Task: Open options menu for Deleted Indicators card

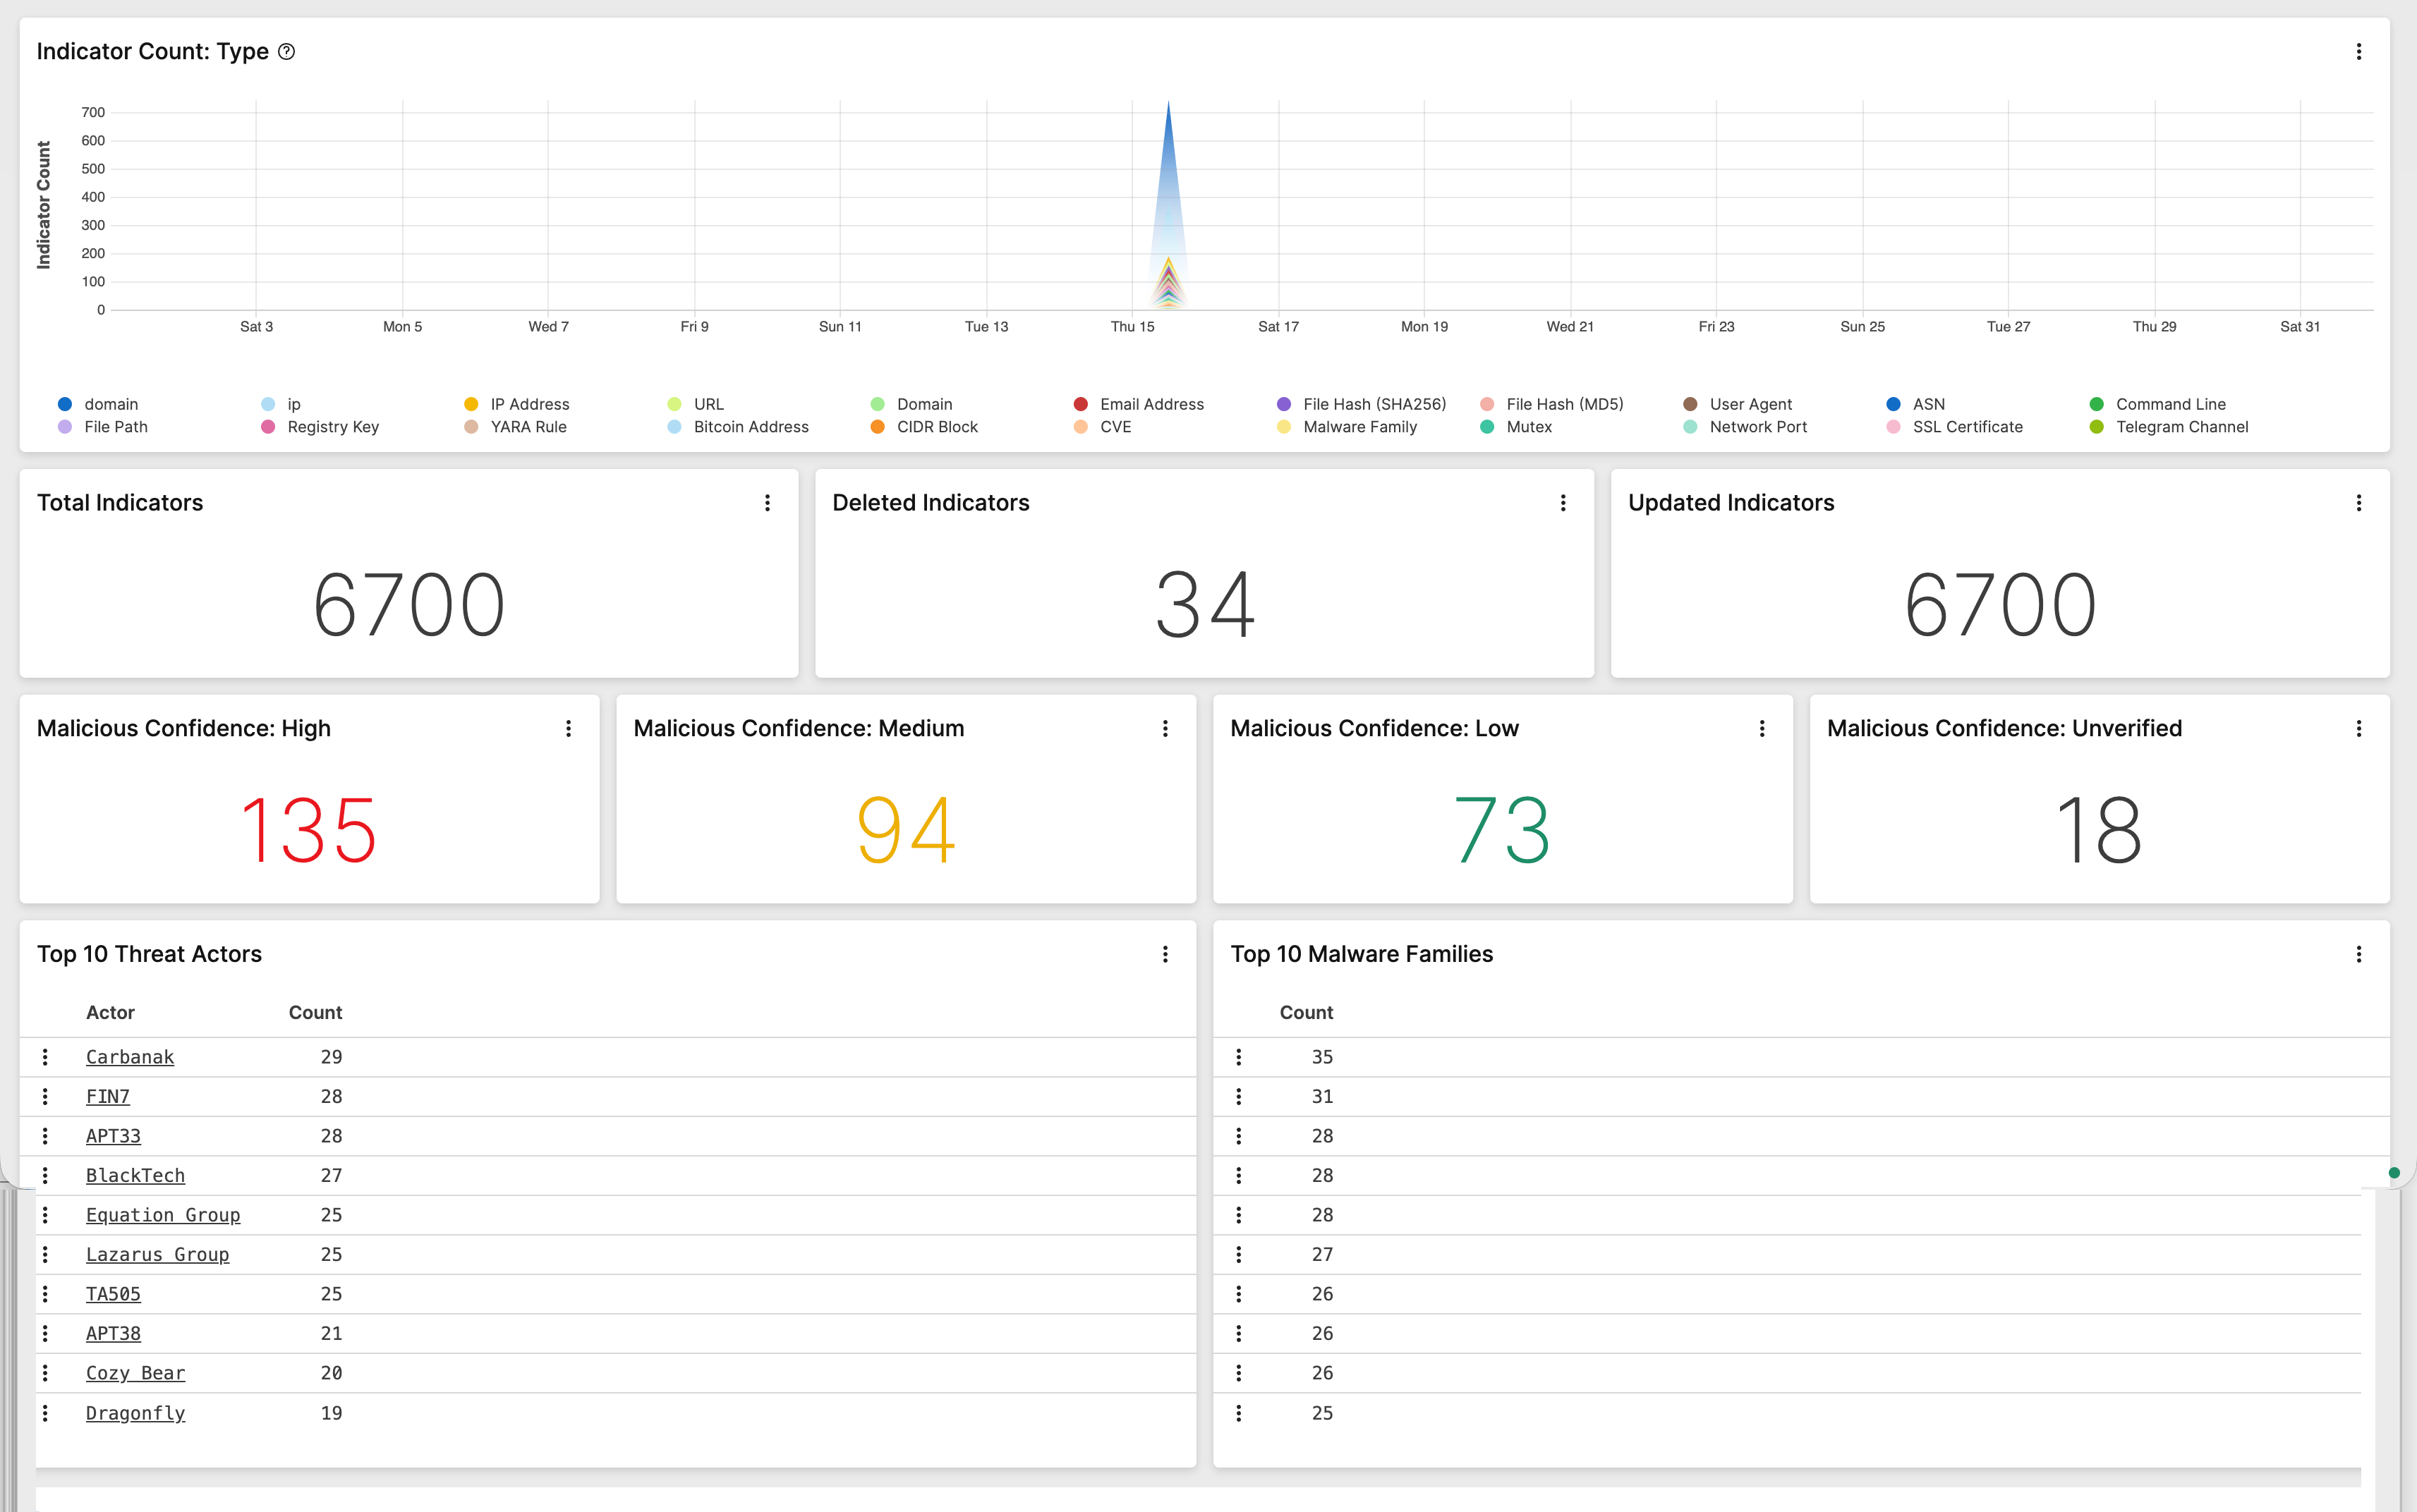Action: pos(1563,503)
